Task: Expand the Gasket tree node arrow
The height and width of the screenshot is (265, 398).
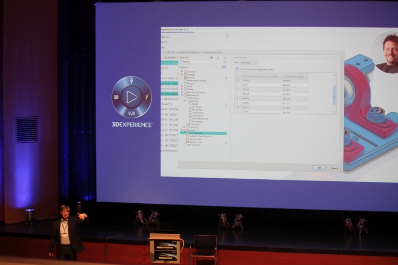Action: (182, 89)
